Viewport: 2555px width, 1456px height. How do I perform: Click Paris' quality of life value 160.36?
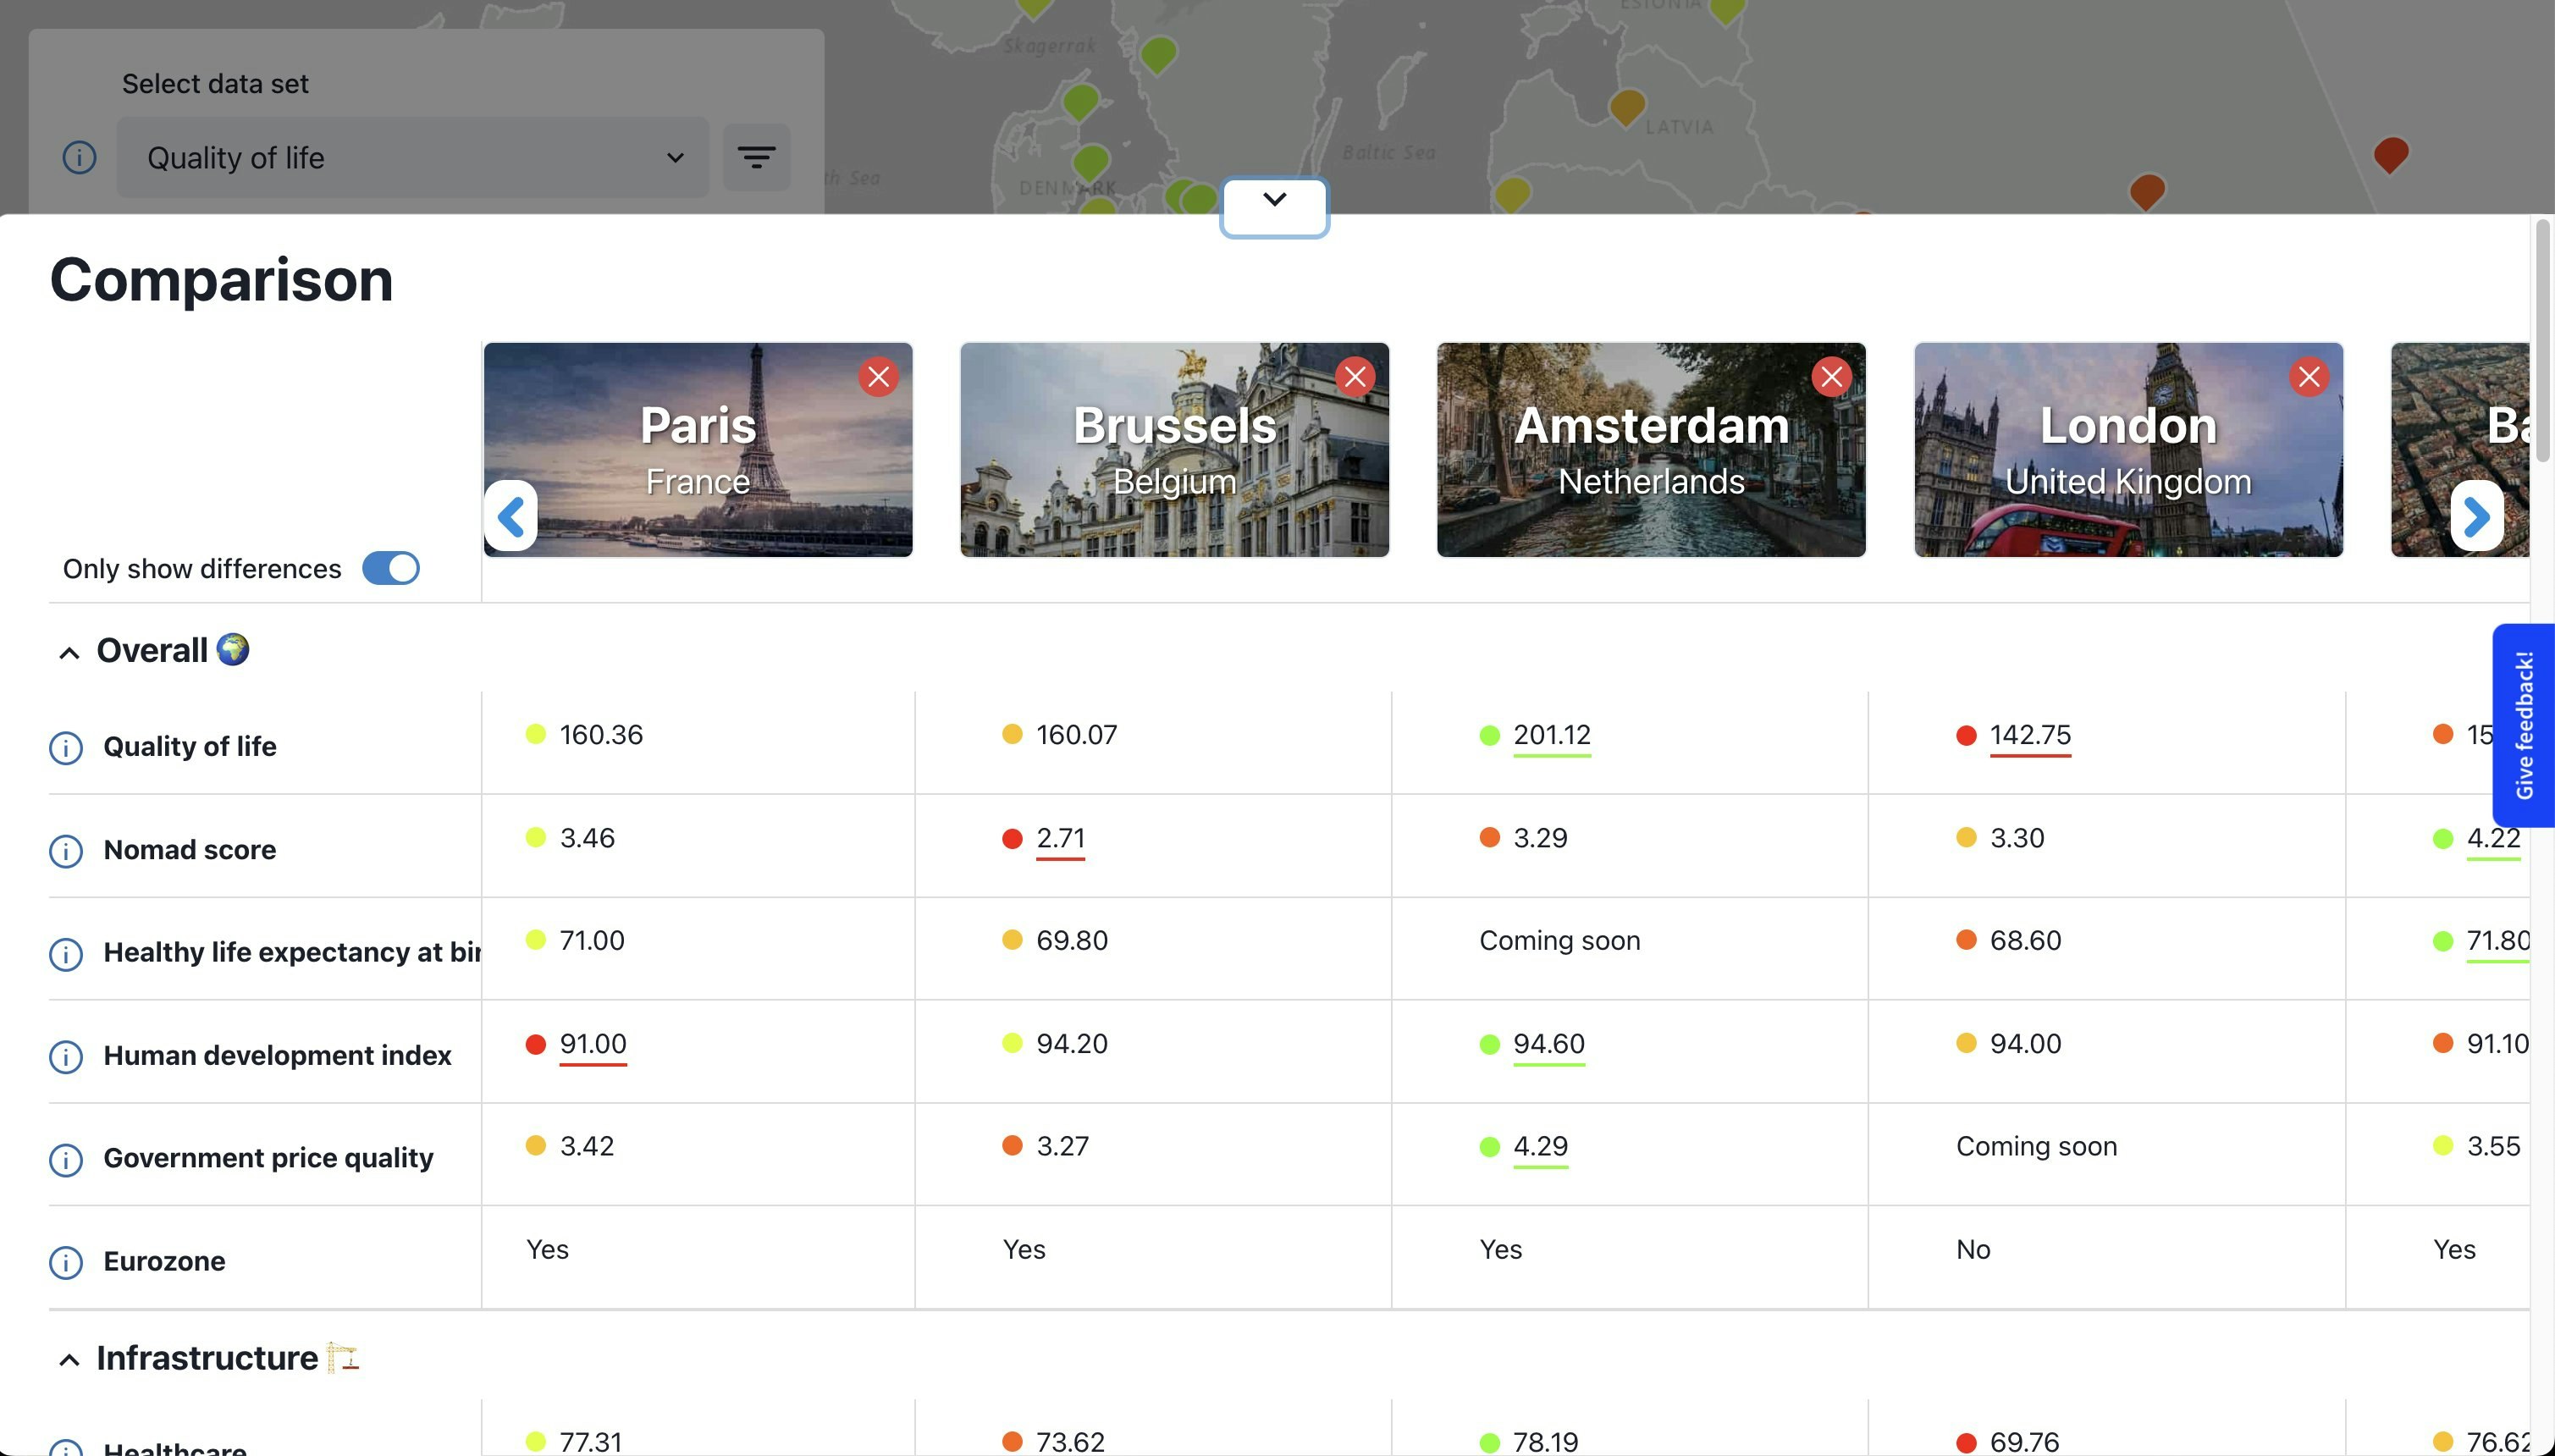coord(601,735)
